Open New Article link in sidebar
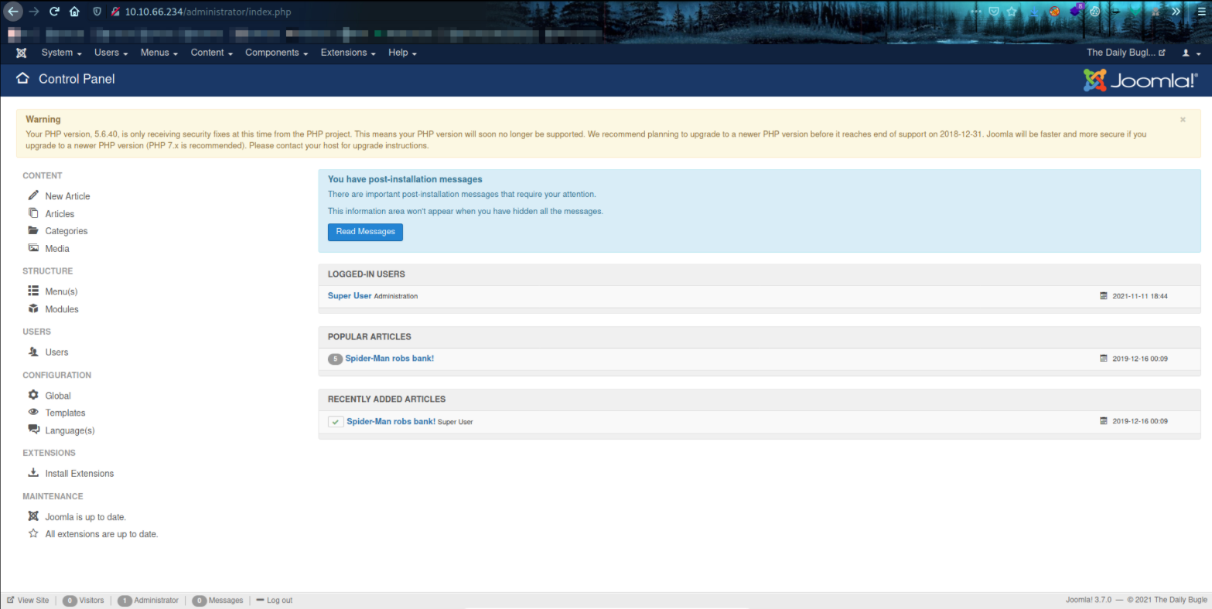 (x=67, y=196)
